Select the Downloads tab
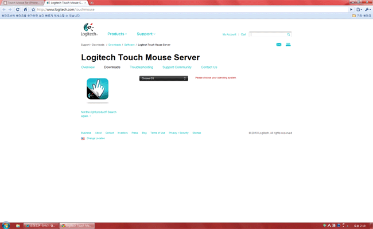Image resolution: width=373 pixels, height=229 pixels. pos(112,67)
